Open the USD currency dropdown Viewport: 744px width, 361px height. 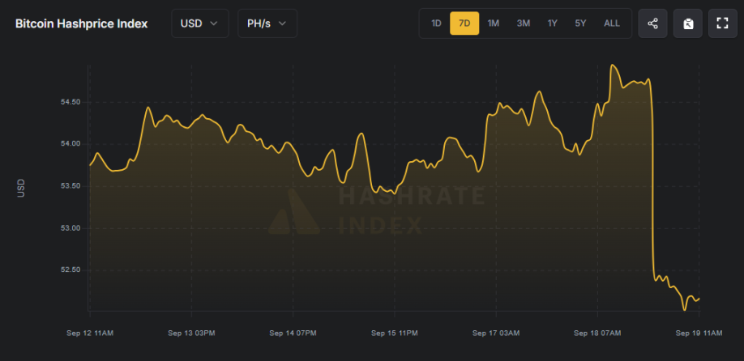(199, 23)
